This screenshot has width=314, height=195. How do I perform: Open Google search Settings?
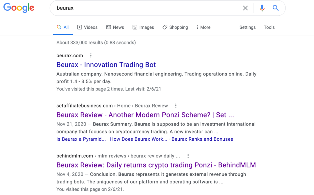pyautogui.click(x=247, y=27)
